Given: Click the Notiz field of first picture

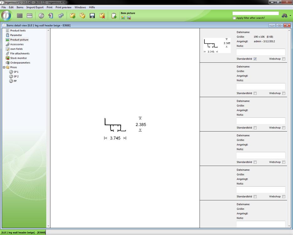Looking at the screenshot, I should [261, 52].
